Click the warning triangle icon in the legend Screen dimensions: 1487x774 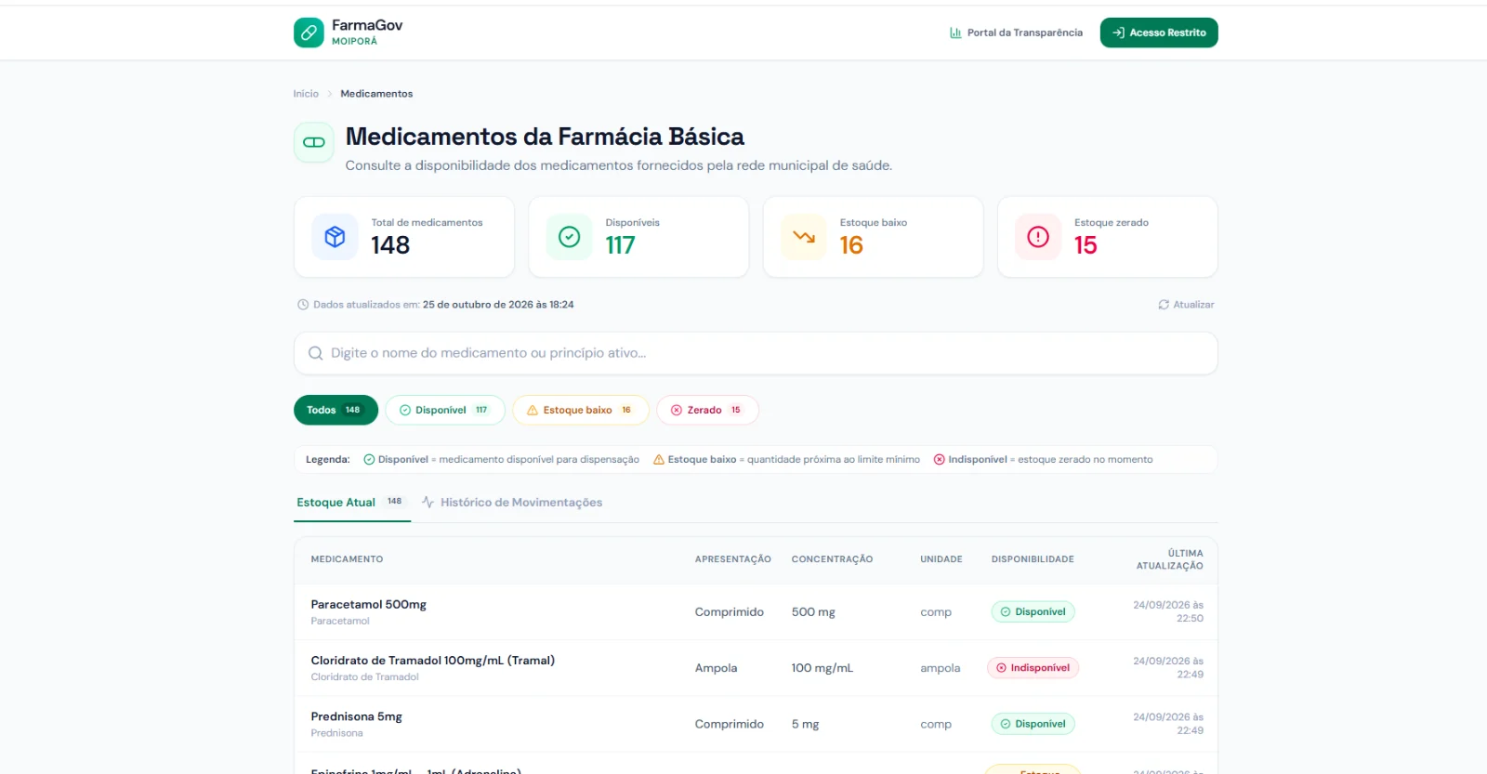659,460
